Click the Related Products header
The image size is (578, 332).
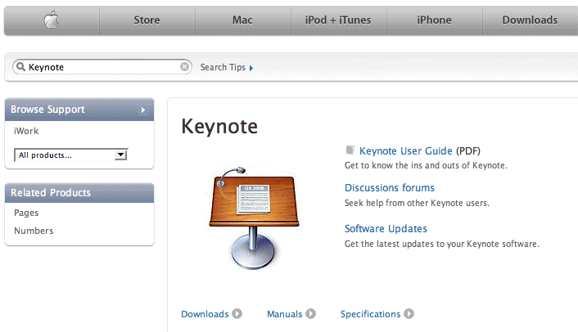coord(79,192)
